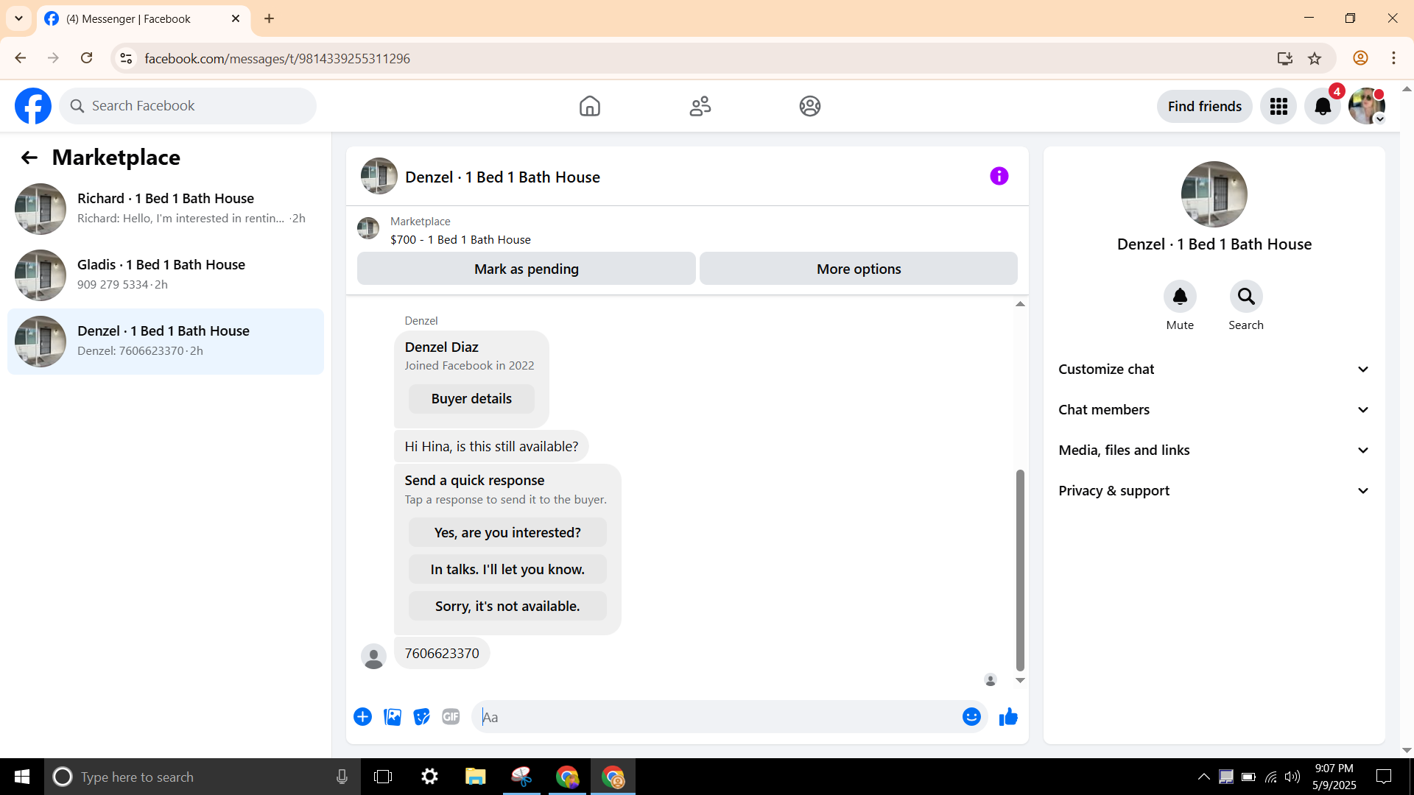This screenshot has width=1414, height=795.
Task: Expand Customize chat section
Action: [x=1214, y=370]
